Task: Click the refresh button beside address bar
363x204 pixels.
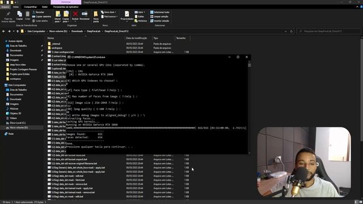Action: point(292,31)
